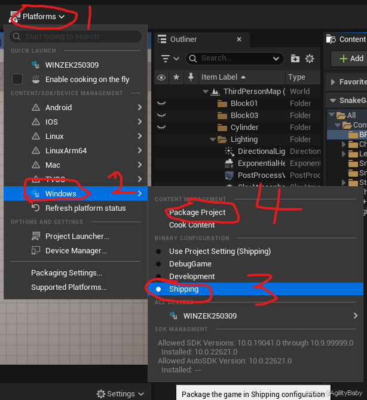This screenshot has width=367, height=400.
Task: Click the unsaved asterisk column header
Action: (176, 77)
